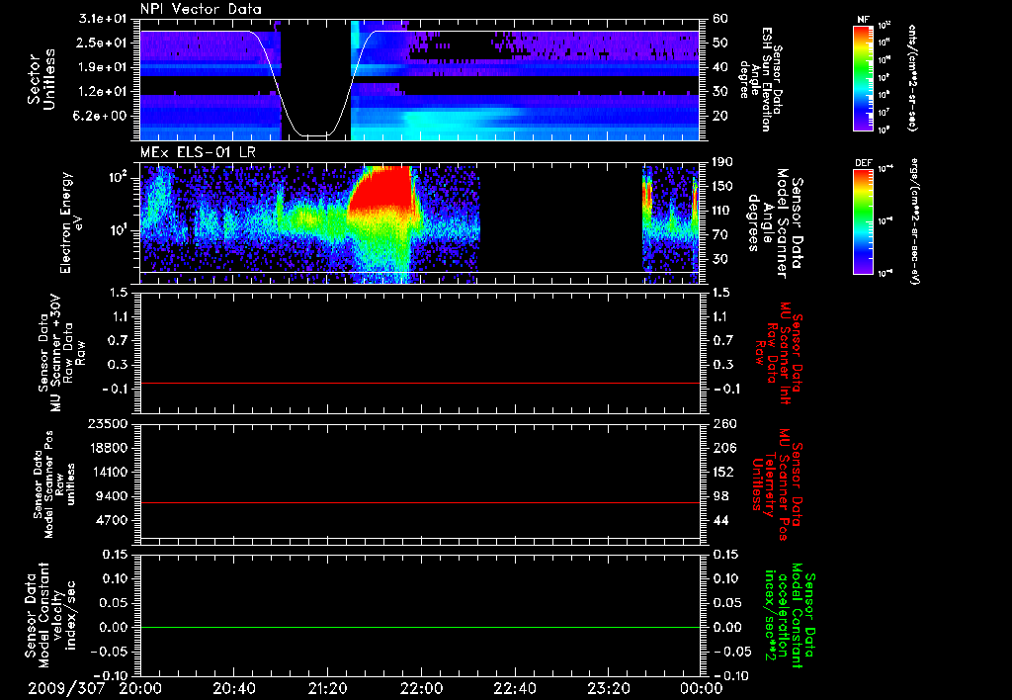
Task: Select the 'ergs/(cm**2-sr-sec-eV)' units label
Action: [915, 221]
